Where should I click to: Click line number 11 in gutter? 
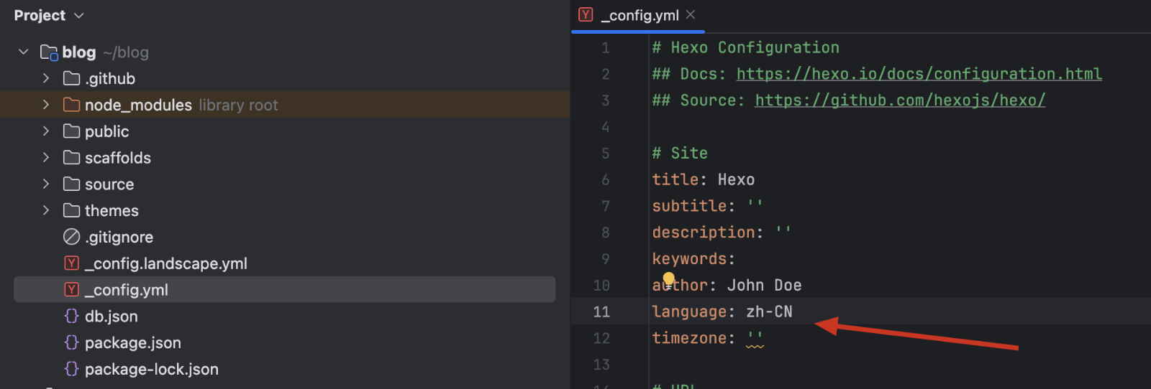pos(601,311)
